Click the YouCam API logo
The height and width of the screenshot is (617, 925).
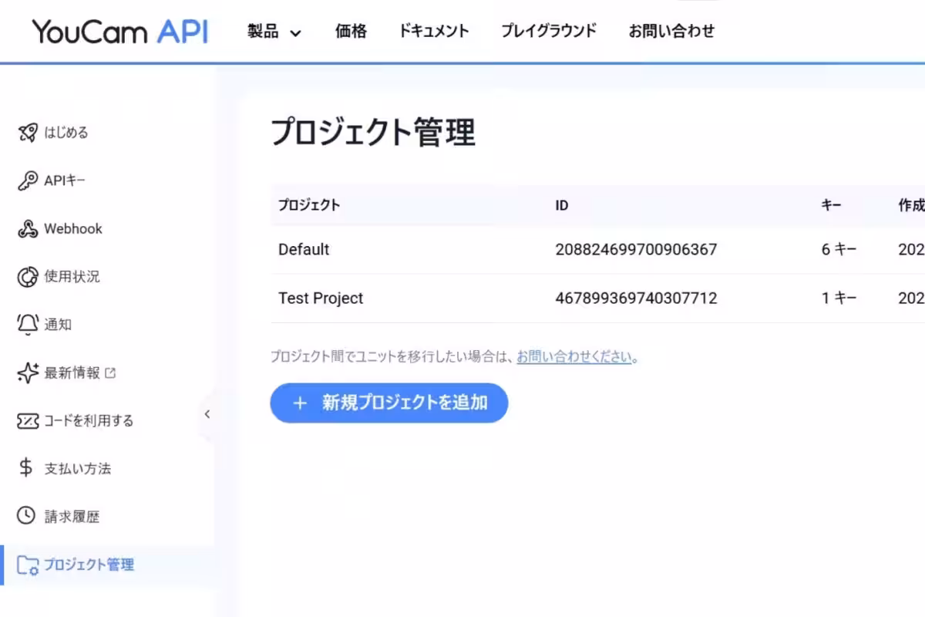[119, 31]
